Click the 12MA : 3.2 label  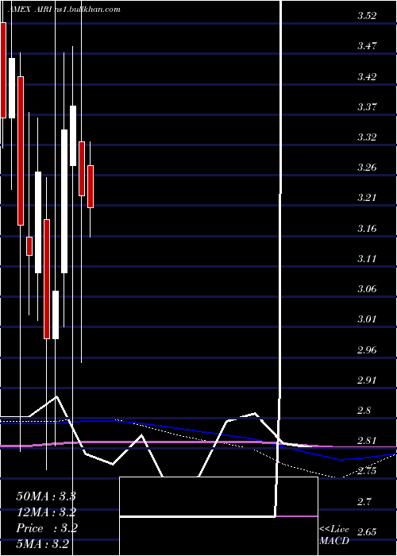point(46,512)
